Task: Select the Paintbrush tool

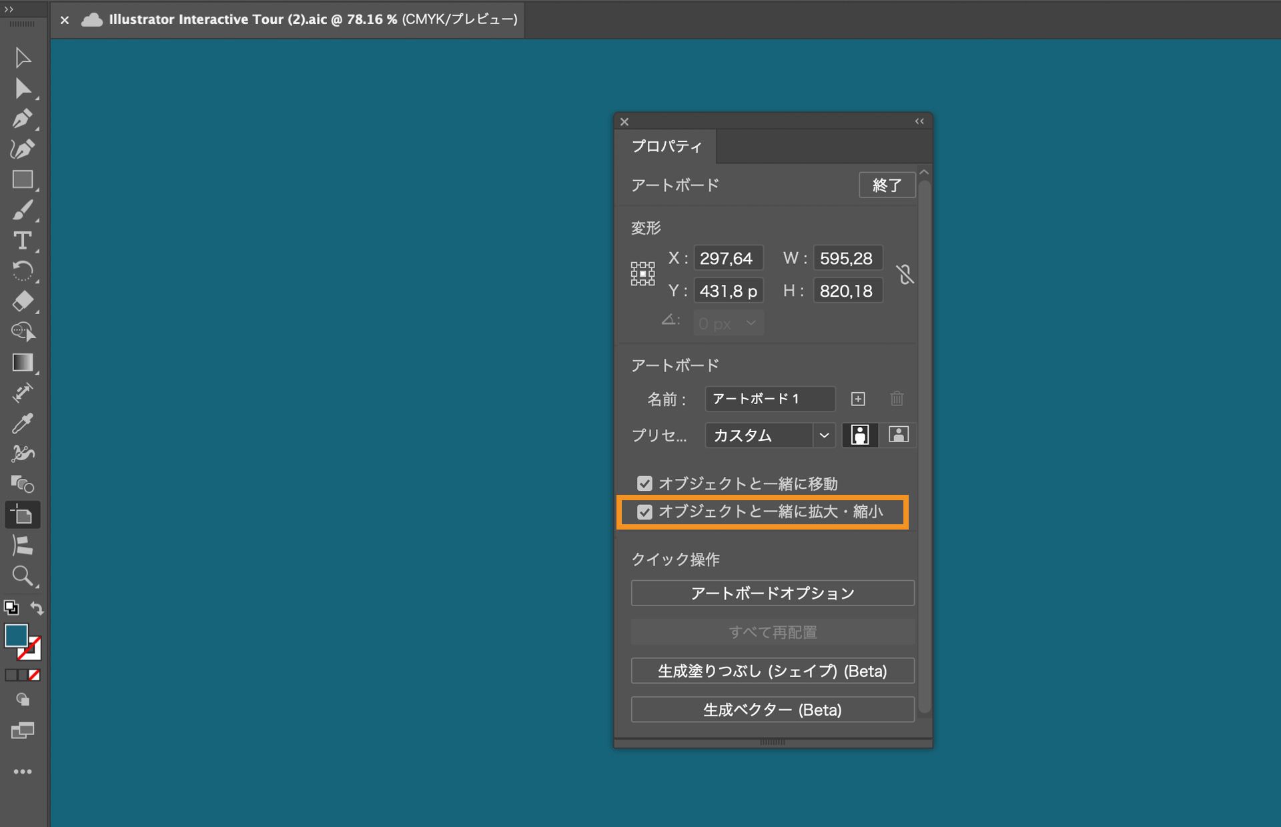Action: [22, 210]
